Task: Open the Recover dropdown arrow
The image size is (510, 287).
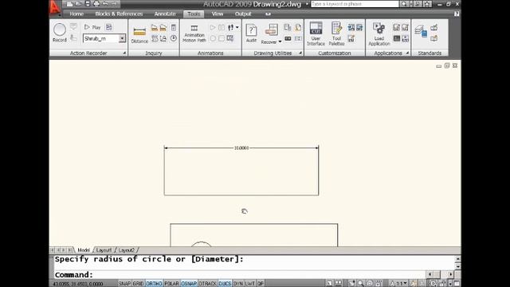Action: tap(280, 42)
